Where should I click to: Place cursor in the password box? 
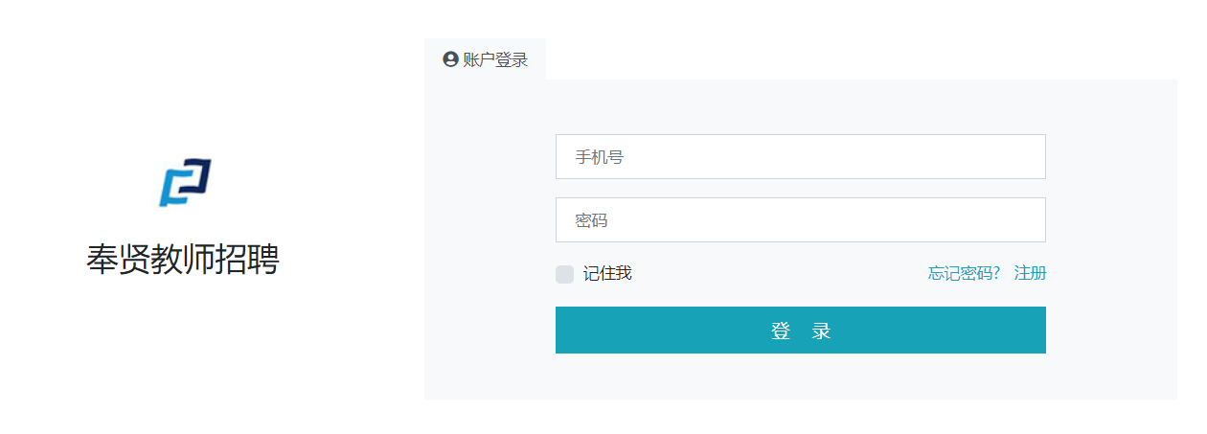pyautogui.click(x=800, y=220)
